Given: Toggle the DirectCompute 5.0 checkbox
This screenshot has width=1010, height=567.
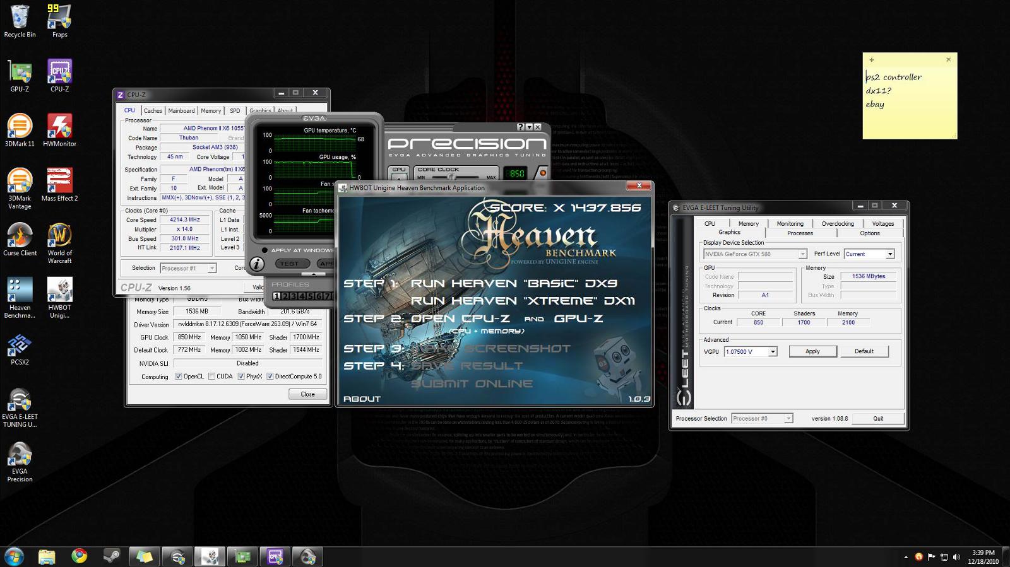Looking at the screenshot, I should coord(270,377).
